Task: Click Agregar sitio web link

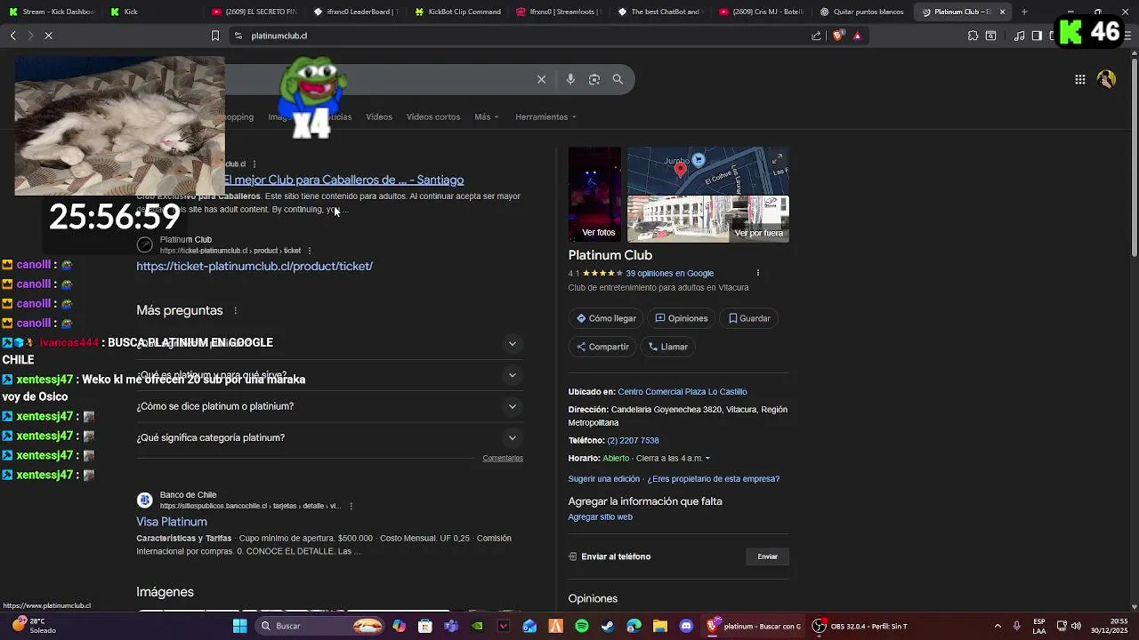Action: 601,517
